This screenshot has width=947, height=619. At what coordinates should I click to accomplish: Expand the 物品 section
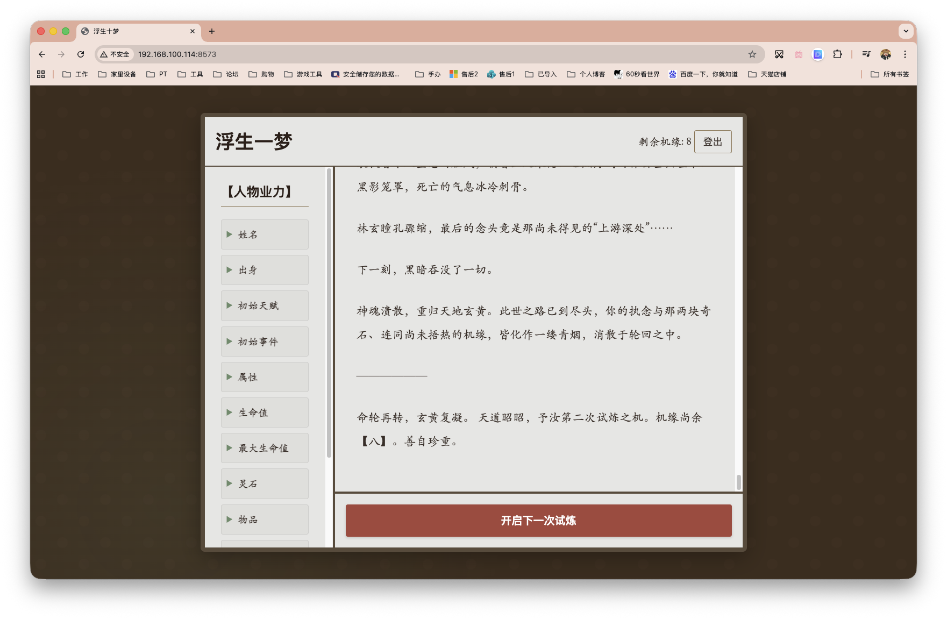tap(264, 520)
